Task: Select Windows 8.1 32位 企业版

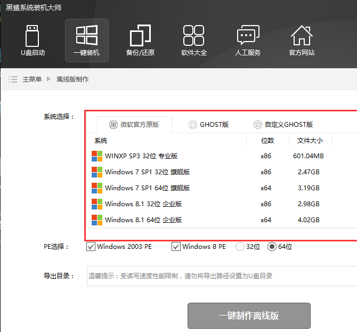Action: point(222,204)
